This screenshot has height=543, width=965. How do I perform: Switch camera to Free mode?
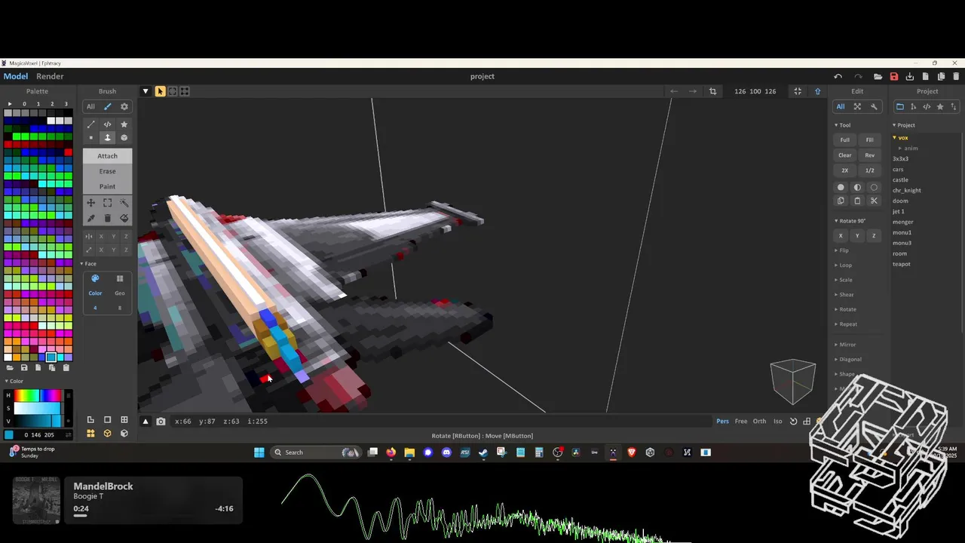coord(741,421)
